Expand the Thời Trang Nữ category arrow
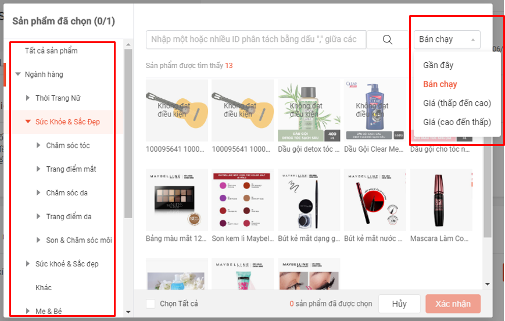Screen dimensions: 505x321 [x=28, y=98]
